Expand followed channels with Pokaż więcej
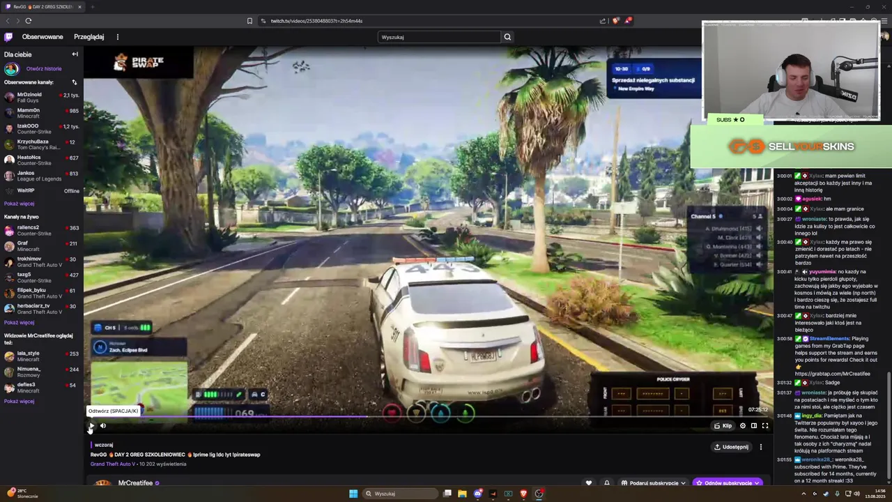This screenshot has height=502, width=892. coord(19,204)
